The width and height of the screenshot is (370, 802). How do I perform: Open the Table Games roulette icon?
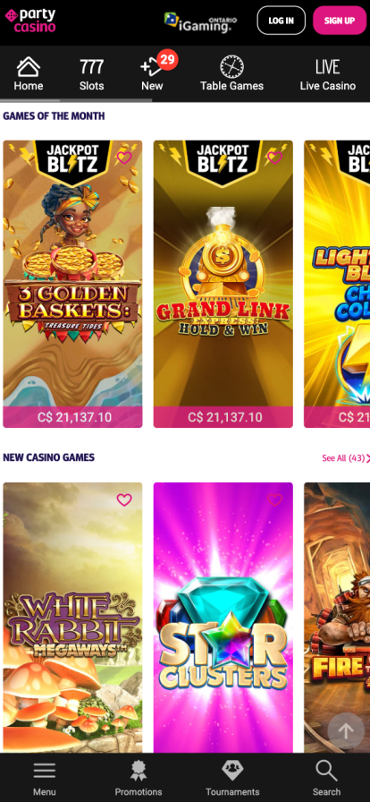pyautogui.click(x=231, y=67)
